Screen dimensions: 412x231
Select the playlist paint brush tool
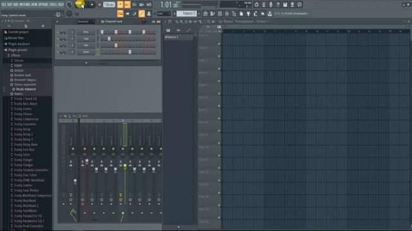coord(182,21)
